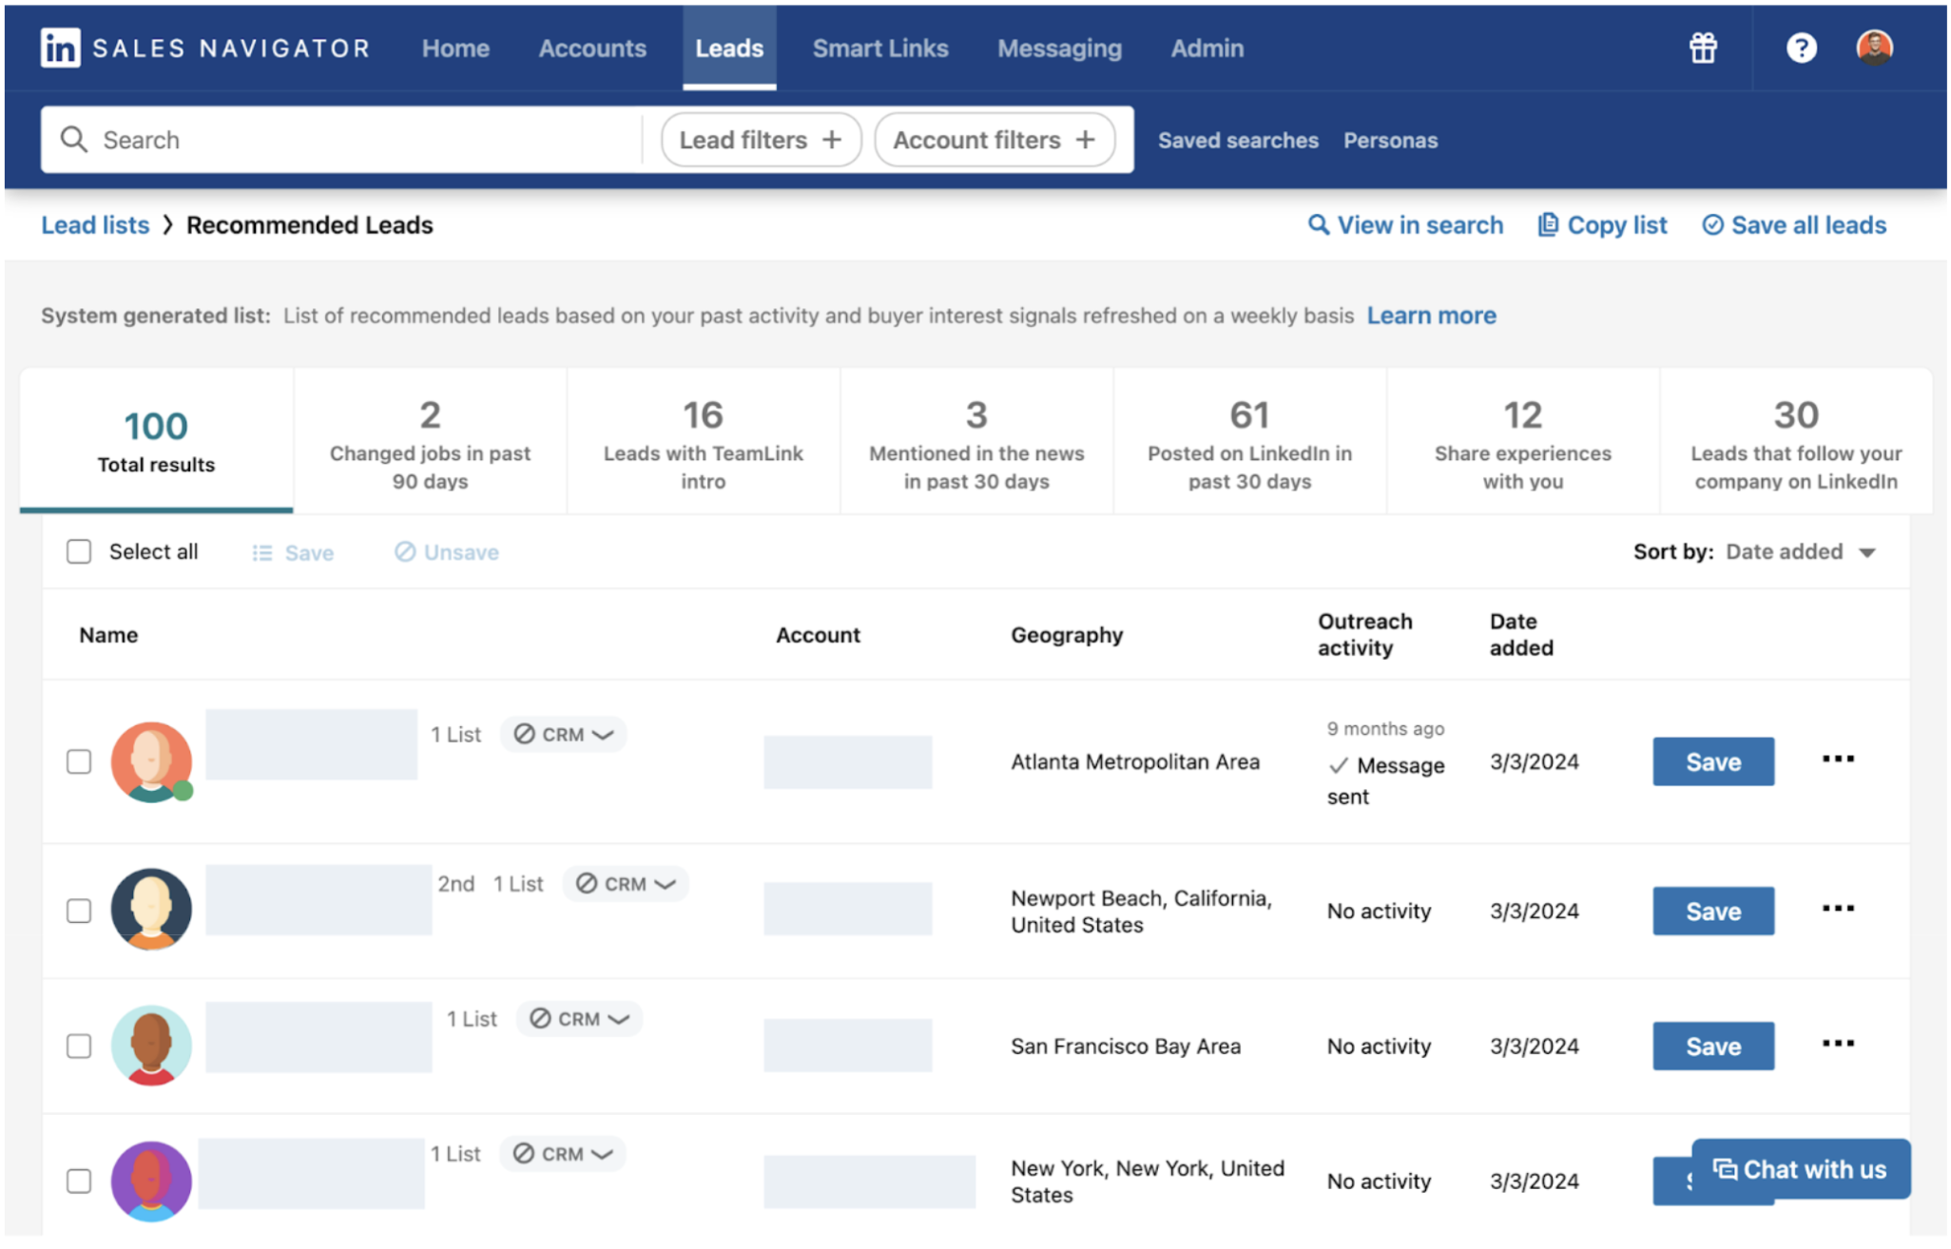The height and width of the screenshot is (1249, 1951).
Task: Click the Date added column header
Action: (1521, 634)
